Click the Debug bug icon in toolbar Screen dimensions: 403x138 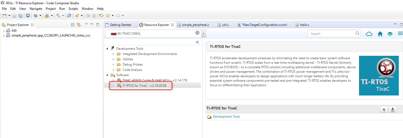click(x=36, y=16)
